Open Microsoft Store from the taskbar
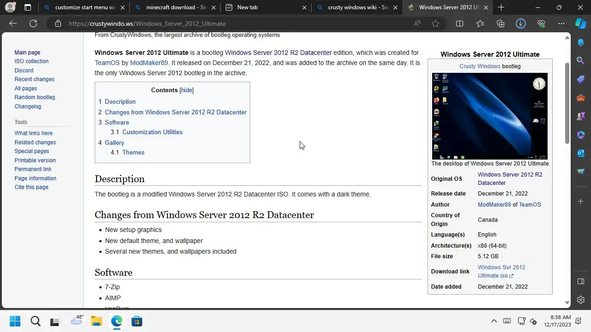 click(137, 321)
